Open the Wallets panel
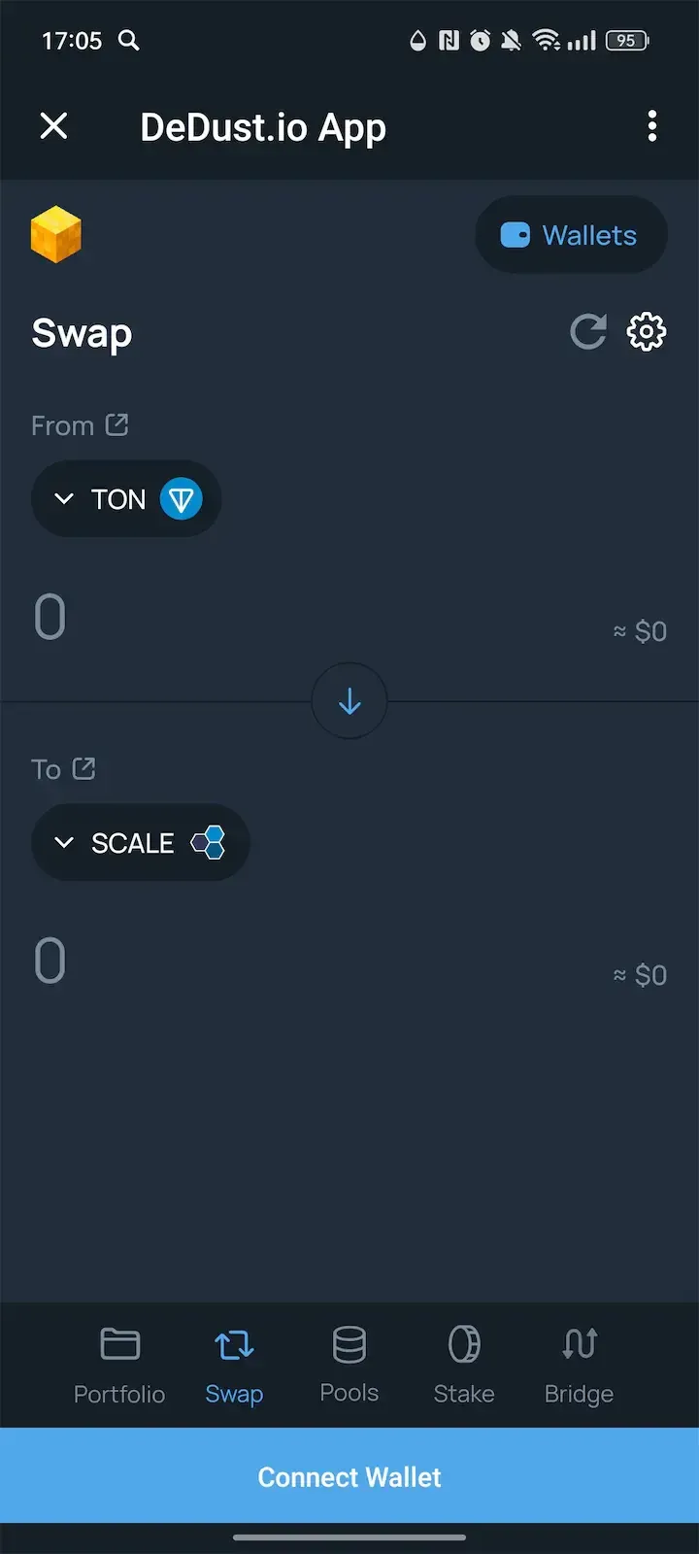Screen dimensions: 699x1554 pos(571,234)
